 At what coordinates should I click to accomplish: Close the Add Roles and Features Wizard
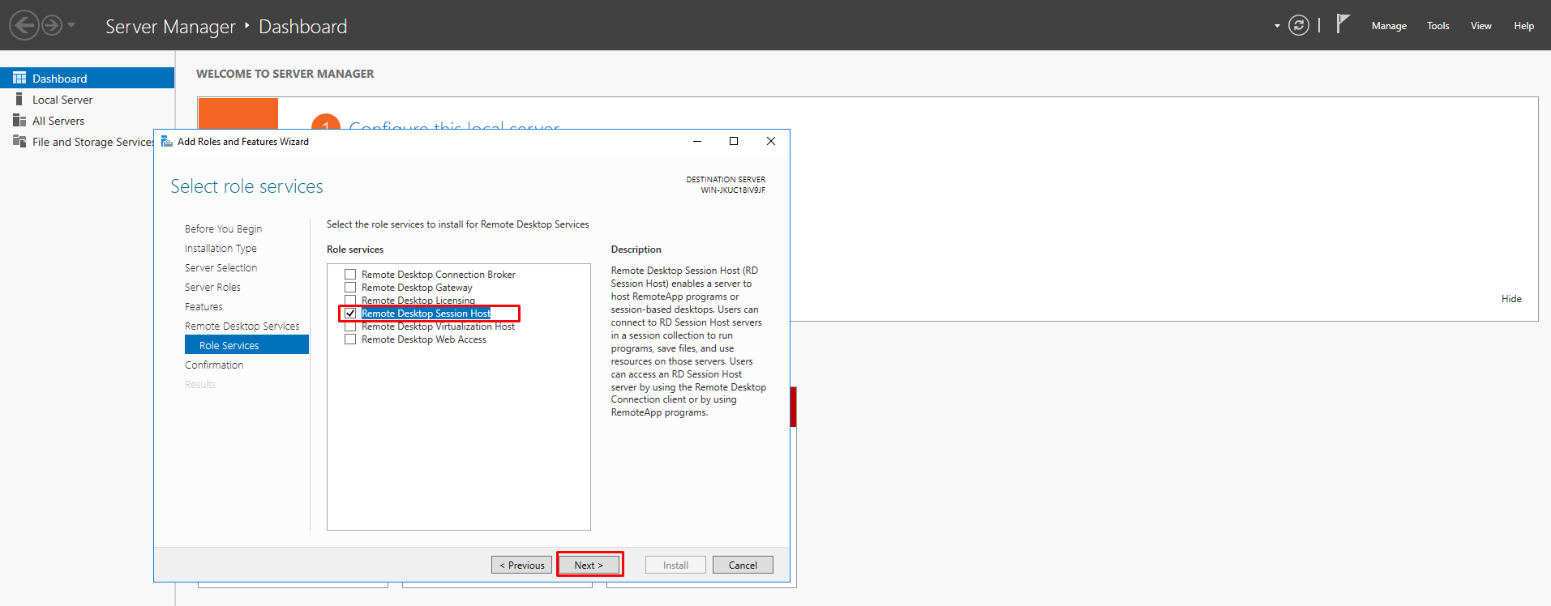pyautogui.click(x=771, y=141)
